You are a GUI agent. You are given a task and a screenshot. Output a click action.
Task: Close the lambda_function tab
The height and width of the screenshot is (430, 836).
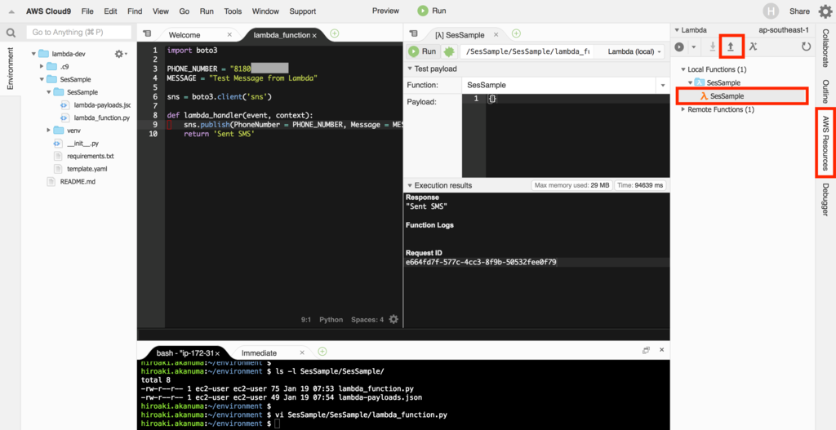(314, 35)
